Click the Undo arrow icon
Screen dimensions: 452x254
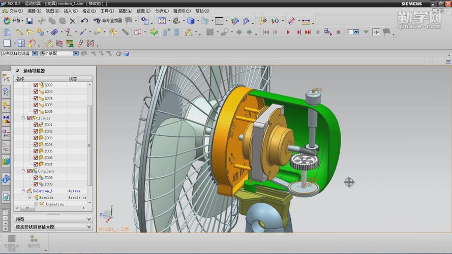pyautogui.click(x=84, y=21)
